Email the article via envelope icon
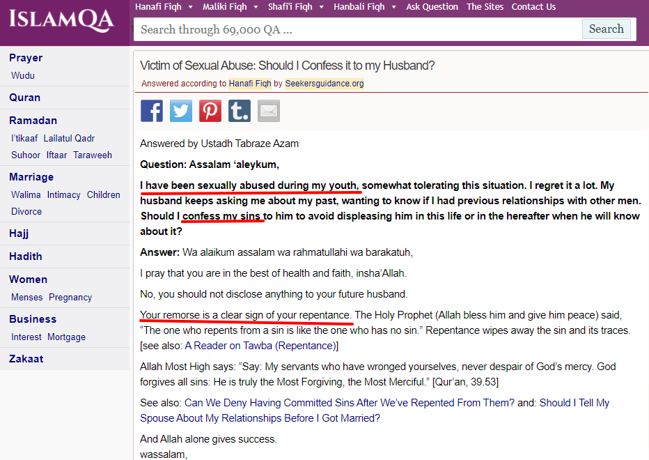Image resolution: width=649 pixels, height=460 pixels. tap(269, 111)
